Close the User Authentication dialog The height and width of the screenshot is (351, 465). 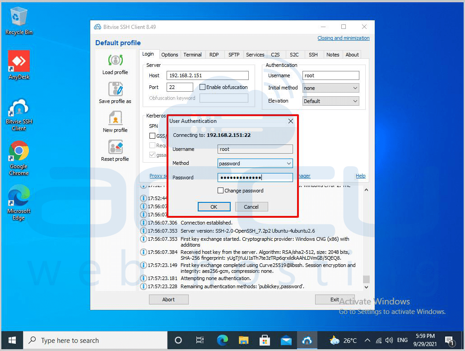tap(291, 121)
